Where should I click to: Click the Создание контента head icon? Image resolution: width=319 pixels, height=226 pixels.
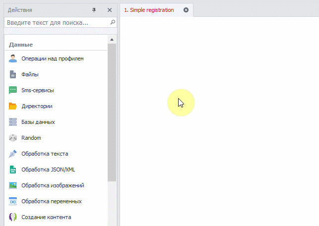13,217
